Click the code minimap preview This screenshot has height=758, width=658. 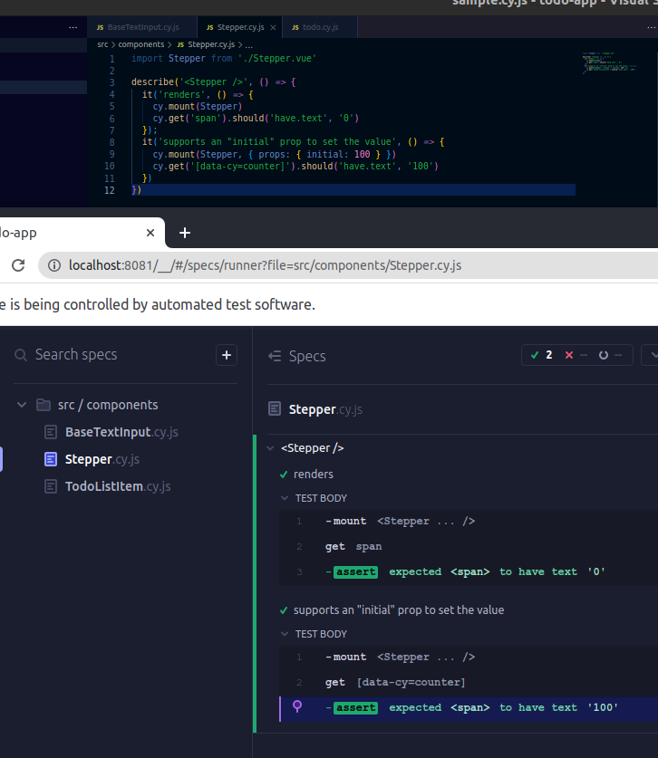coord(609,62)
